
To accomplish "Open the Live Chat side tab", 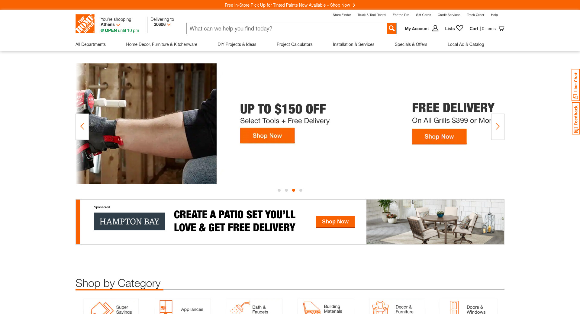I will (x=575, y=85).
